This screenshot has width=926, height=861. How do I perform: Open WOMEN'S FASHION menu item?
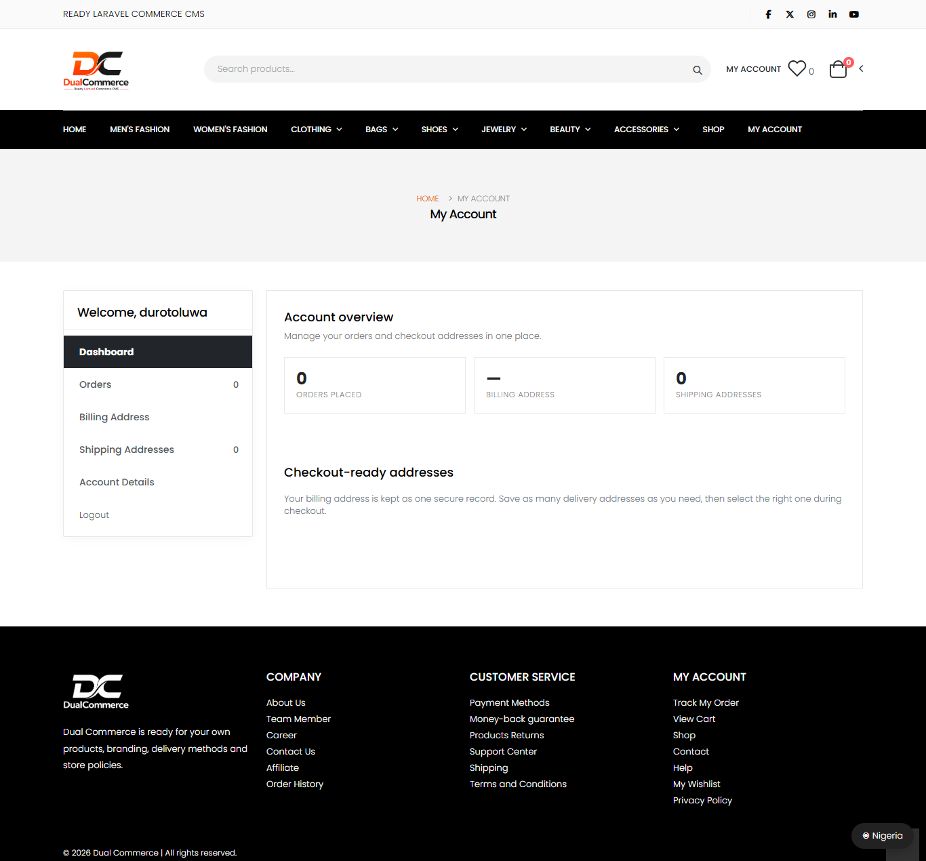[x=230, y=129]
